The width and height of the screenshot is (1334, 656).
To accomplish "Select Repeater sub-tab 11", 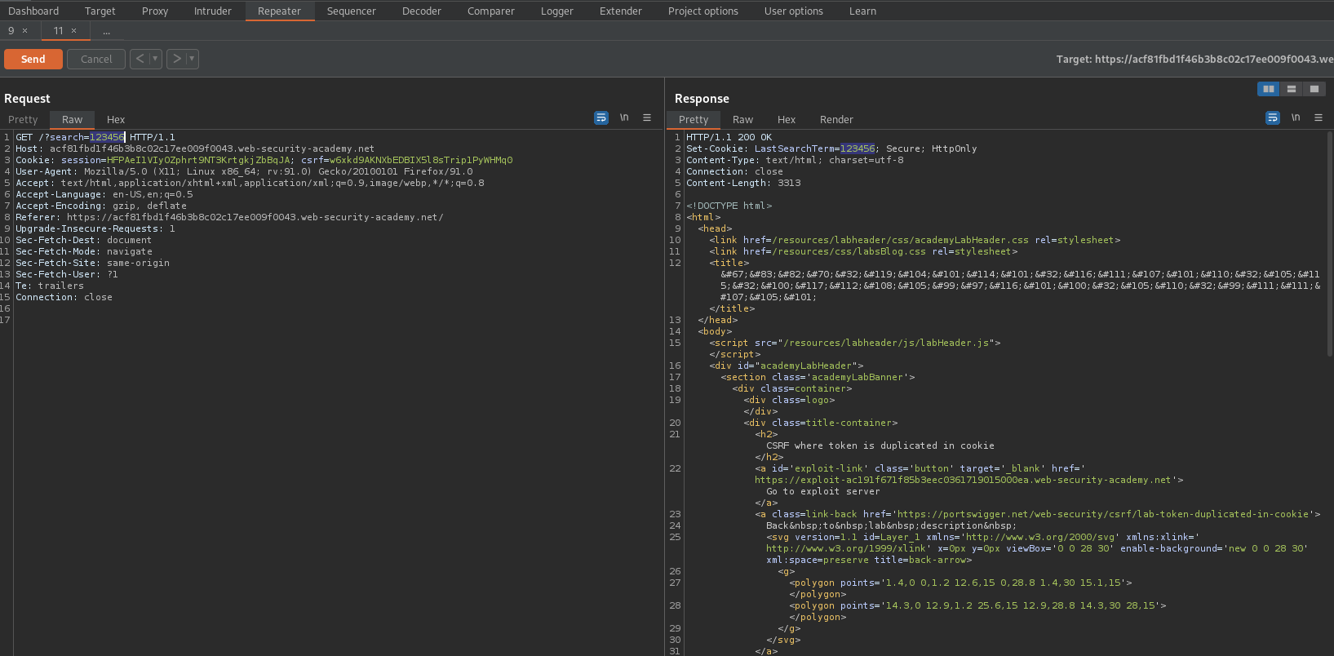I will tap(59, 31).
